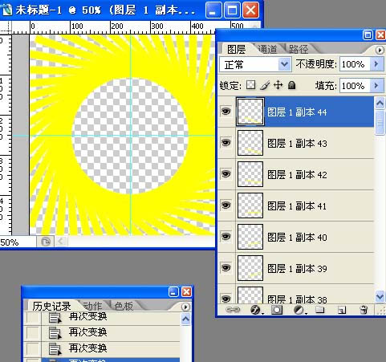Switch to the 通道 channels tab

pos(268,49)
